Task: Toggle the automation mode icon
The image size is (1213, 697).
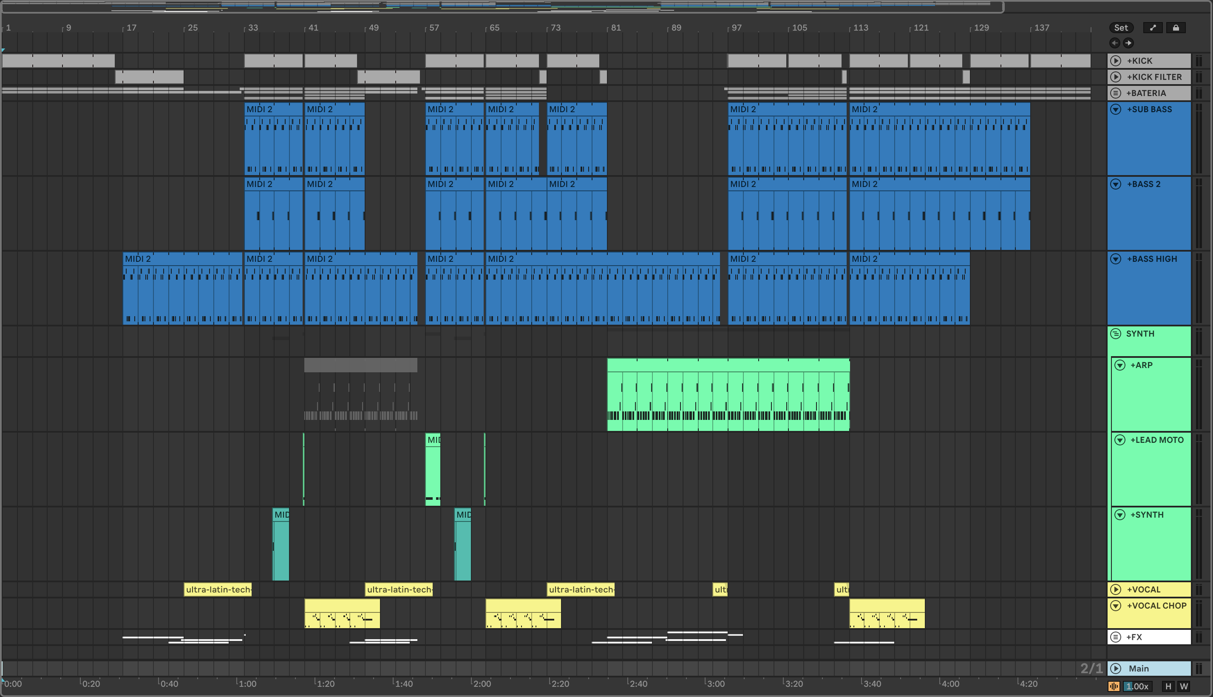Action: click(x=1153, y=28)
